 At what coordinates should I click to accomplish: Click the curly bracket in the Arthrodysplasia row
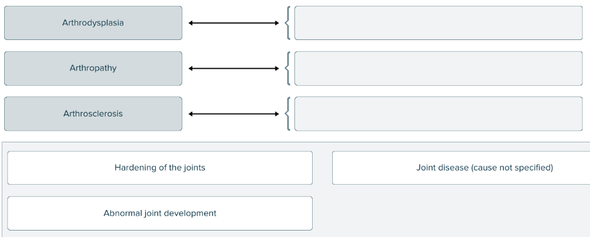pos(287,23)
